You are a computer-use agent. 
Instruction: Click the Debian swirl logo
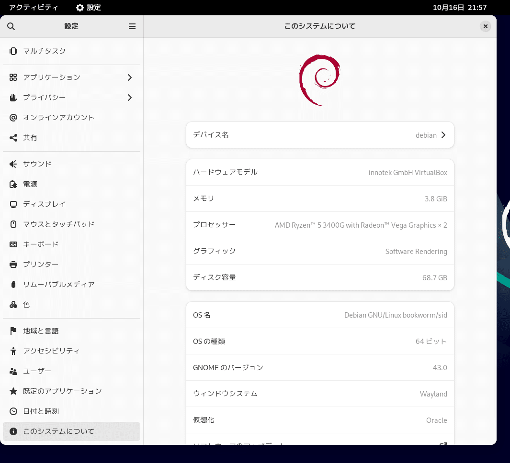coord(319,80)
